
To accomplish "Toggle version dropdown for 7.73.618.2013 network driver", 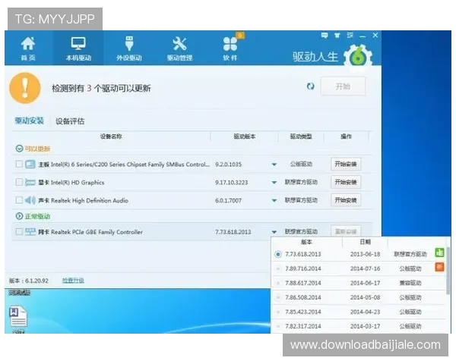I will pyautogui.click(x=274, y=232).
